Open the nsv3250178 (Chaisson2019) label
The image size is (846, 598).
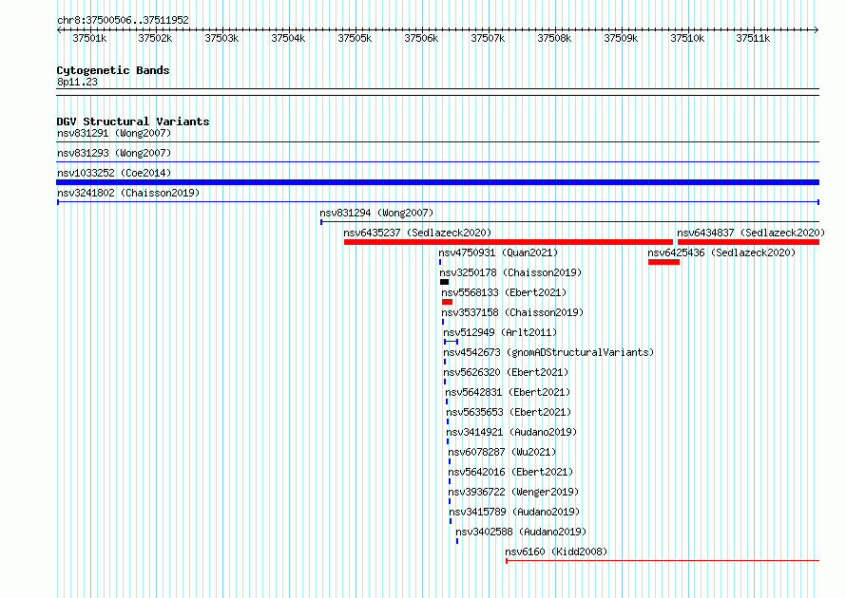click(x=511, y=272)
